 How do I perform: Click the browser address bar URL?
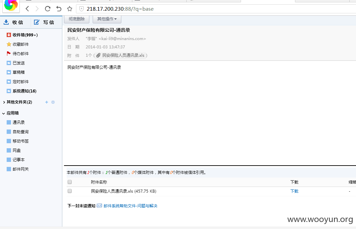pos(120,9)
